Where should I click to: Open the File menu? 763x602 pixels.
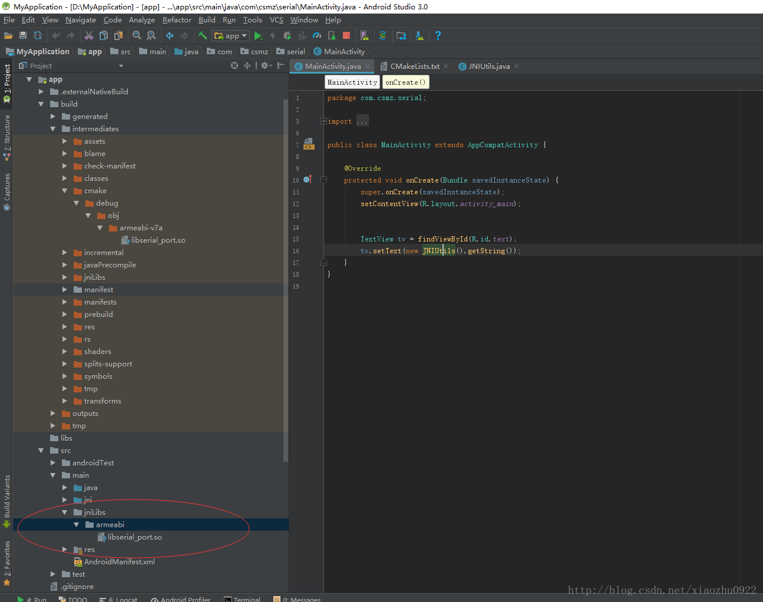coord(9,20)
